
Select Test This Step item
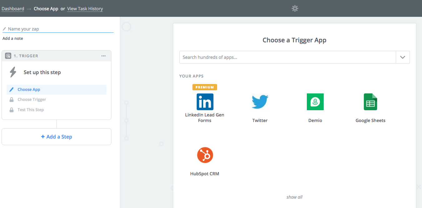(x=56, y=110)
